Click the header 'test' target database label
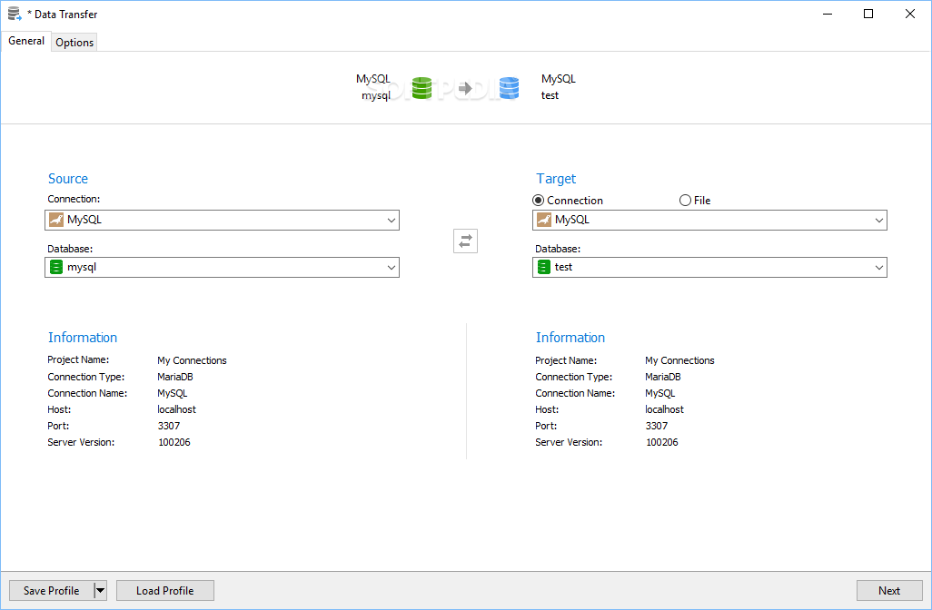This screenshot has height=610, width=932. (550, 95)
